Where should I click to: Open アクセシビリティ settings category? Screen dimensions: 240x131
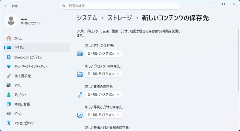point(37,123)
